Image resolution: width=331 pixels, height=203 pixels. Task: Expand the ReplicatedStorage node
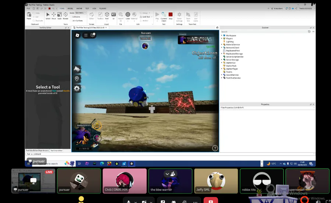click(222, 54)
